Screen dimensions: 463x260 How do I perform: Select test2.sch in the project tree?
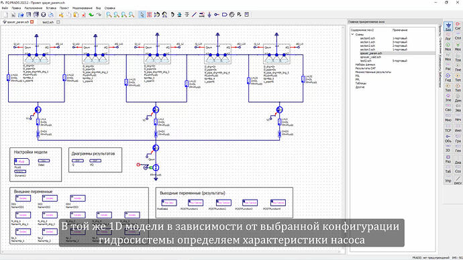click(366, 61)
